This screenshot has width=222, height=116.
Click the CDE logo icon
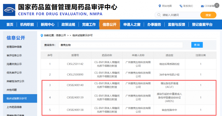coord(9,10)
